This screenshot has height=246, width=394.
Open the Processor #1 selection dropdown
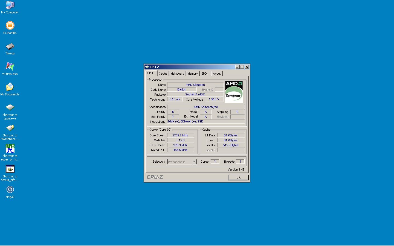tap(182, 162)
